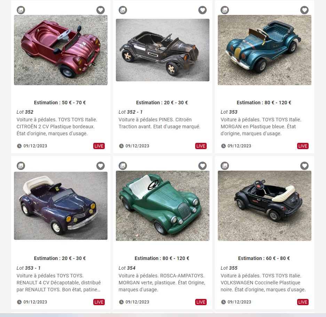Open Lot 353 - 1 RENAULT 4 CV description
This screenshot has width=326, height=317.
click(59, 283)
